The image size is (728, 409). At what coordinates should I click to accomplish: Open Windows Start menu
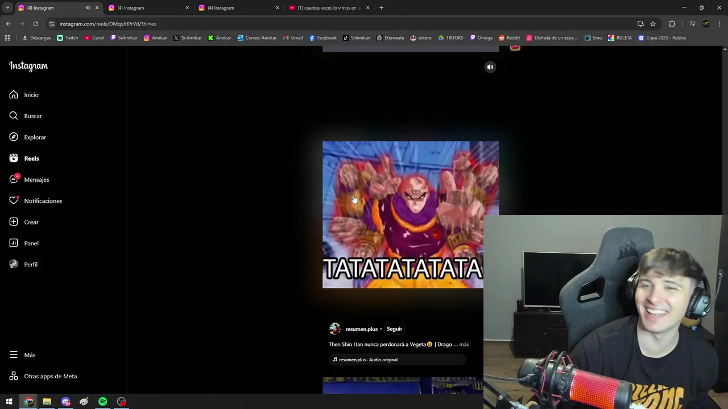[x=9, y=402]
